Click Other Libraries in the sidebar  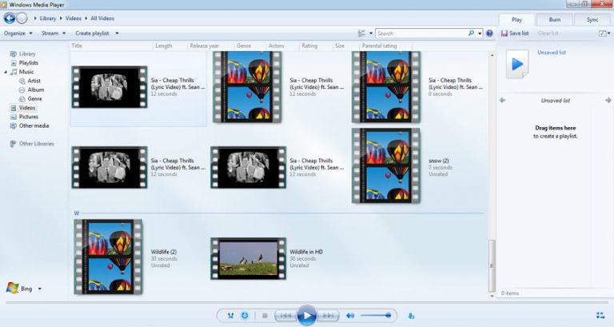pos(37,144)
